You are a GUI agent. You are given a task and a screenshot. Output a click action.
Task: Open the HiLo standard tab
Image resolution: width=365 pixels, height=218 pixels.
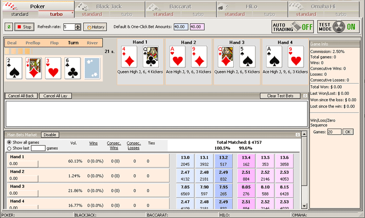tap(235, 15)
